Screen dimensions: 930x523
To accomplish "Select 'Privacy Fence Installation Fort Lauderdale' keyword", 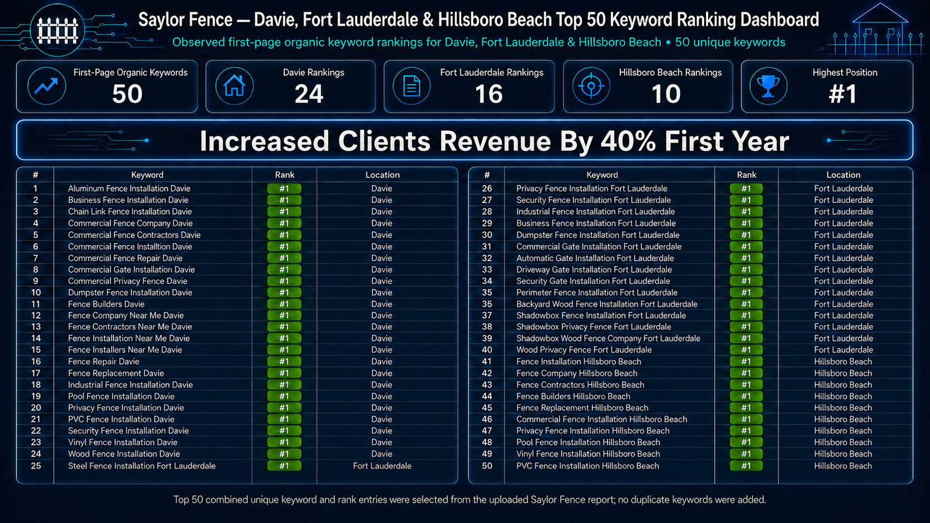I will click(592, 188).
